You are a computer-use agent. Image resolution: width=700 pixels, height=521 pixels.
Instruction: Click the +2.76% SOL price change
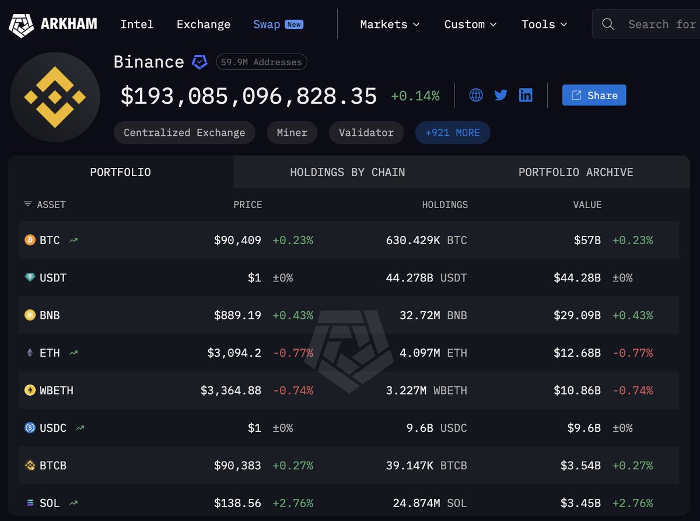[x=293, y=503]
